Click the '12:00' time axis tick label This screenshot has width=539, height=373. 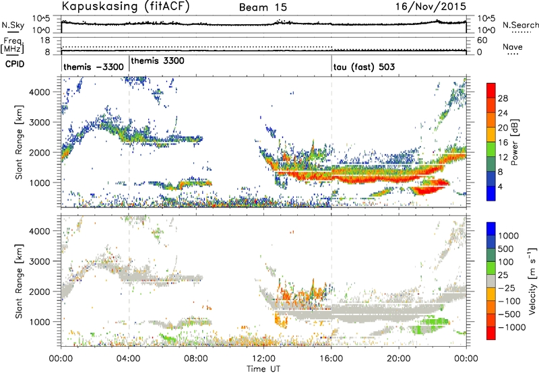[x=263, y=359]
